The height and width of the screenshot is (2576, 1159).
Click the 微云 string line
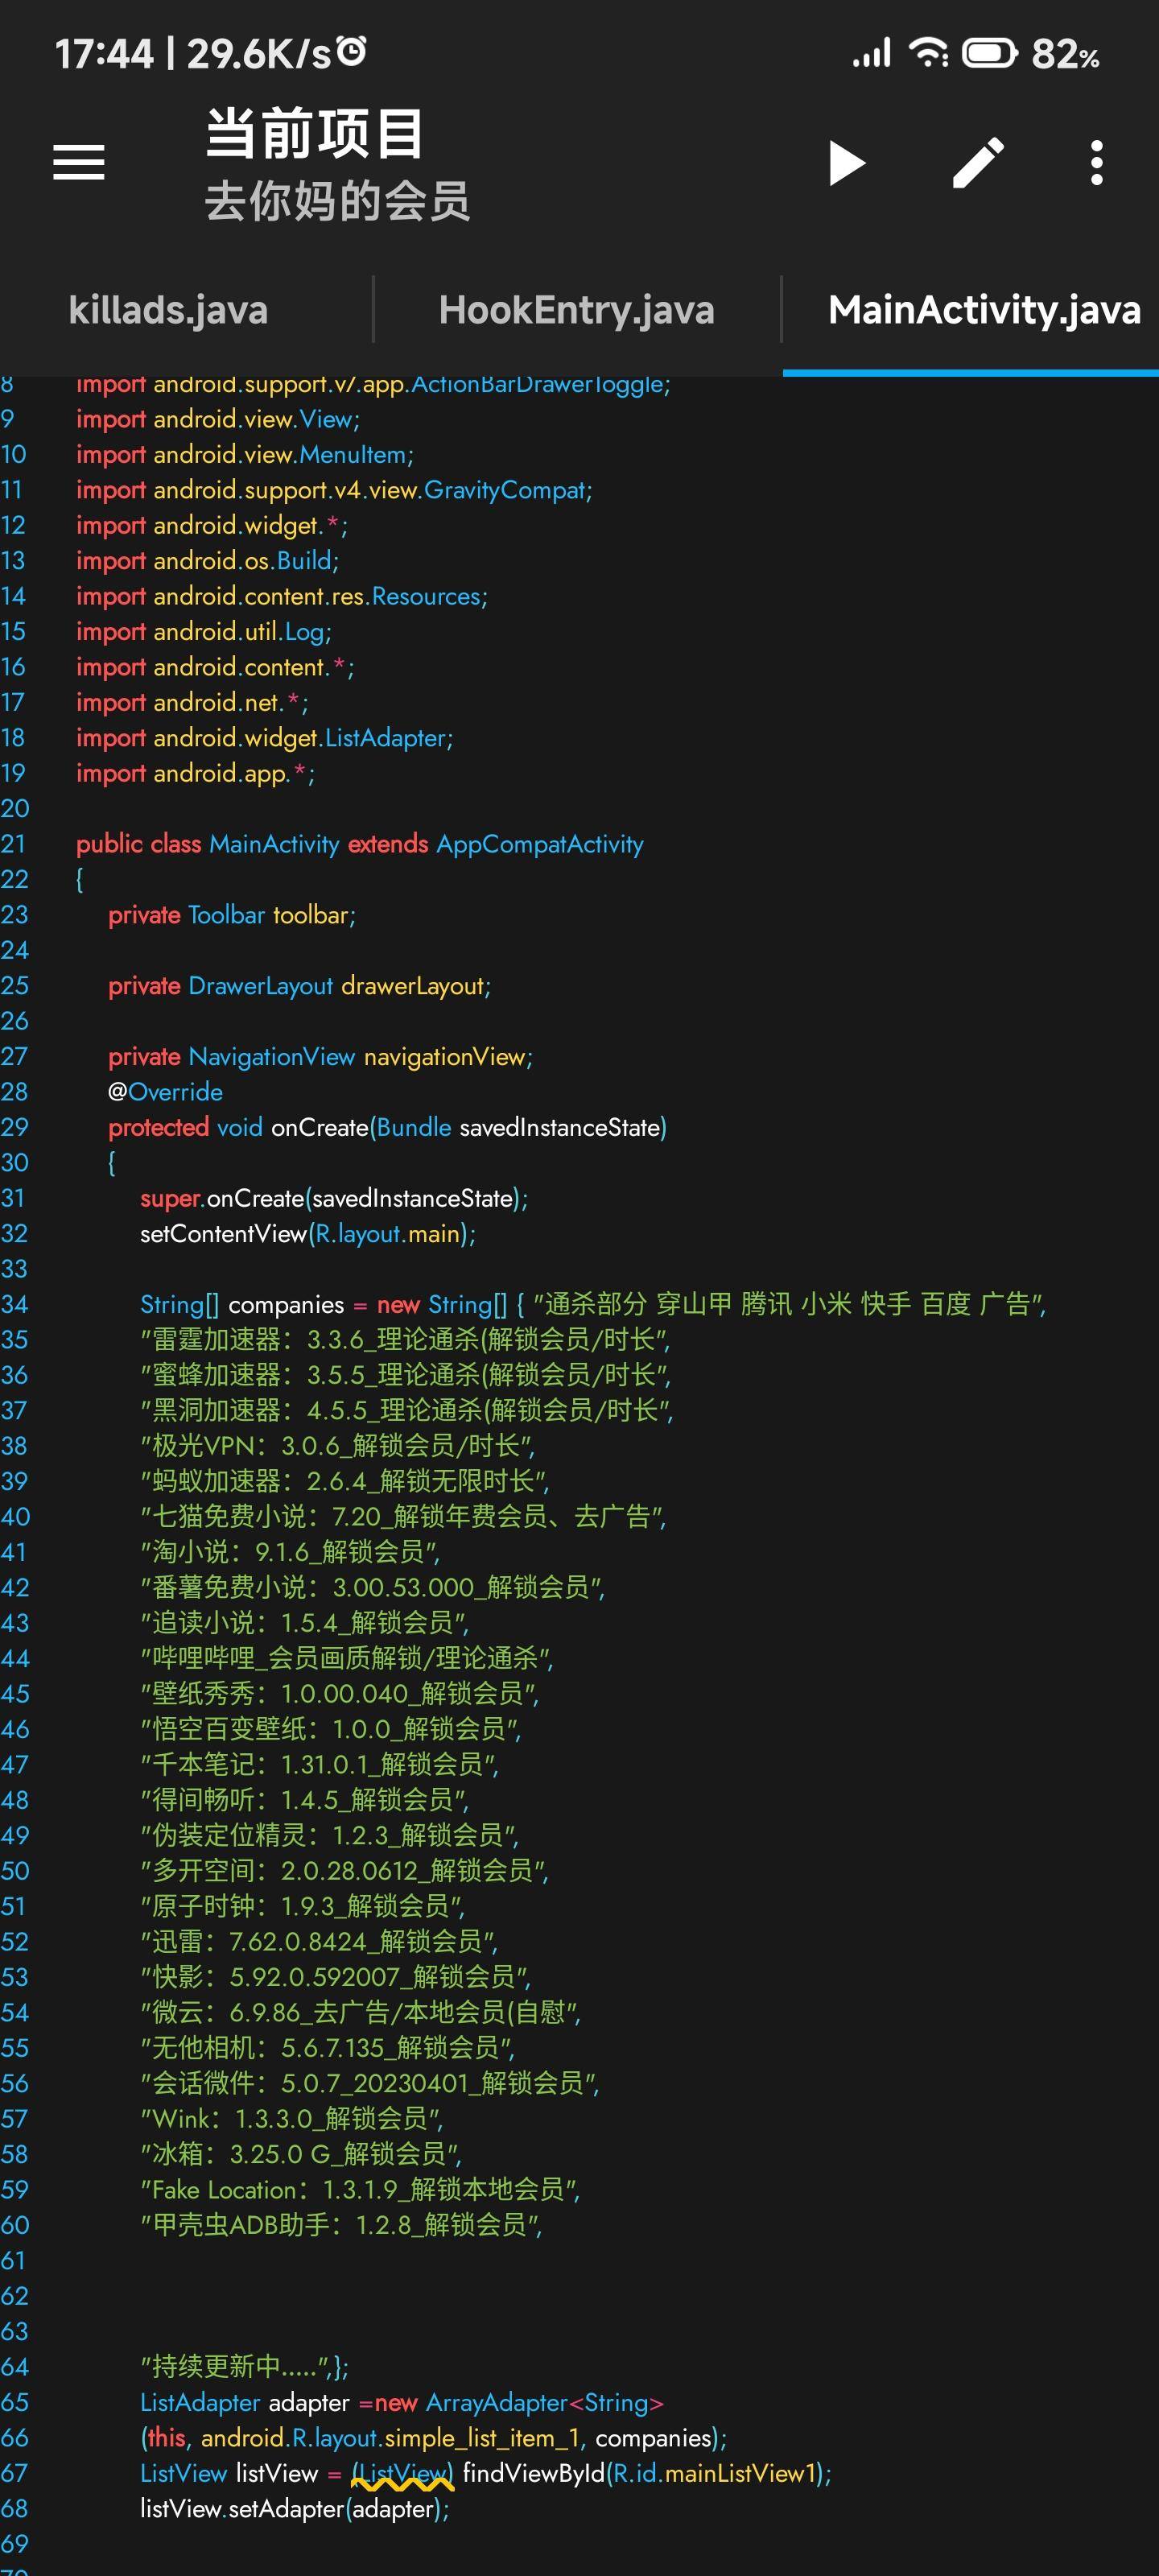(x=361, y=2012)
